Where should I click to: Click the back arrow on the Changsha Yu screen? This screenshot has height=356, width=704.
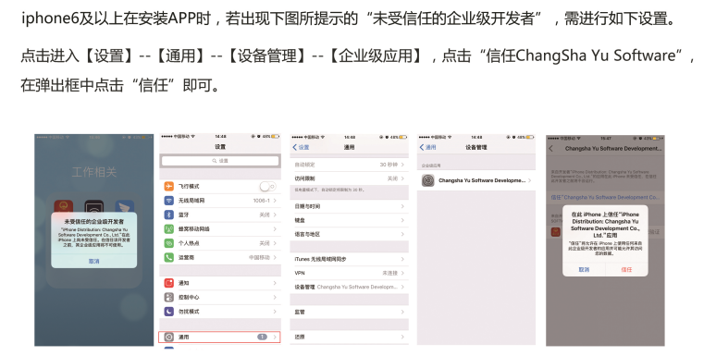point(551,149)
